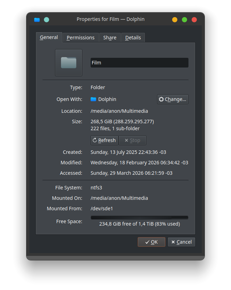
Task: Click the blue Dolphin icon beside Open With
Action: (93, 99)
